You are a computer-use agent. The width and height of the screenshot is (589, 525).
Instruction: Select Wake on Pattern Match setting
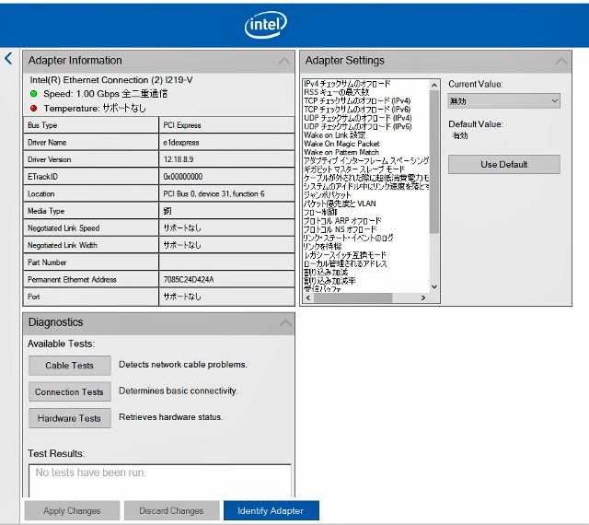341,152
